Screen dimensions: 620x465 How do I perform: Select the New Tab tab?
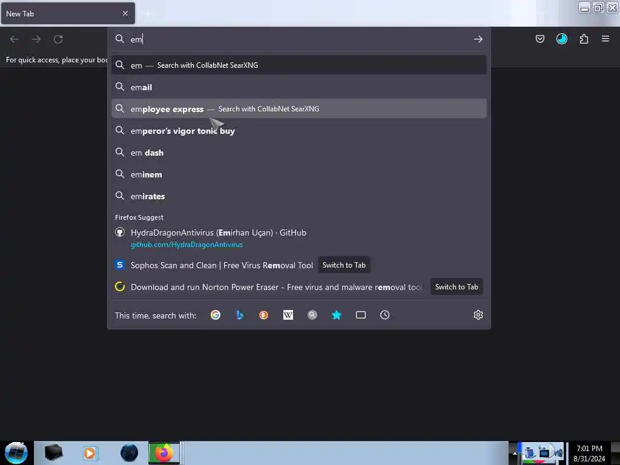tap(68, 13)
